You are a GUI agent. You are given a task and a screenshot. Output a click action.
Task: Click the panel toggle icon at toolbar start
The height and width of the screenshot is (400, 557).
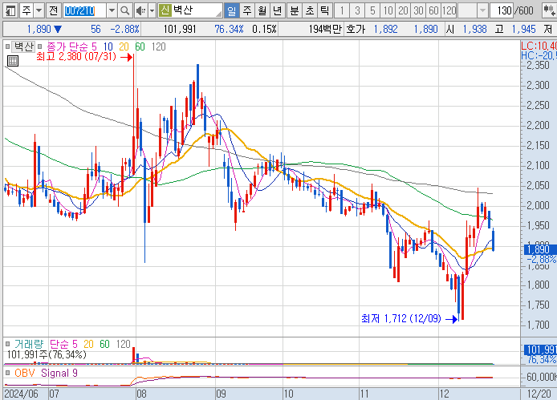point(10,11)
